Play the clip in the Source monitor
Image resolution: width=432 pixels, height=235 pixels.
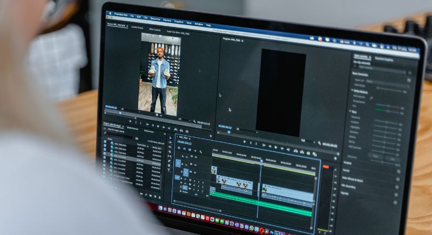pos(158,127)
